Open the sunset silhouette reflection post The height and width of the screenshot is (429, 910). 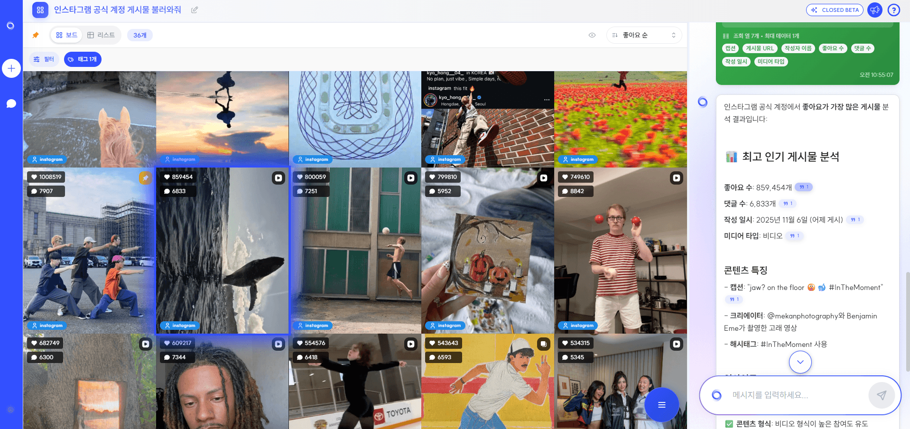pos(223,119)
